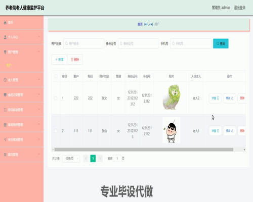
Task: Click the grid icon beside 体检病例管理
Action: click(x=5, y=125)
